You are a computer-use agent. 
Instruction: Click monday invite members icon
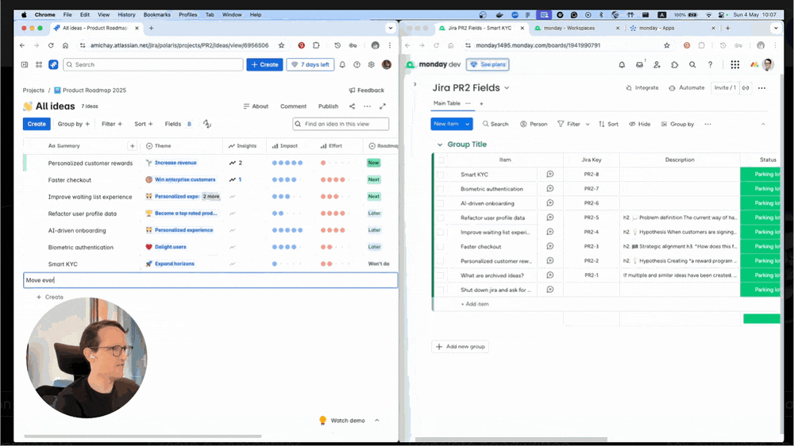pyautogui.click(x=657, y=65)
